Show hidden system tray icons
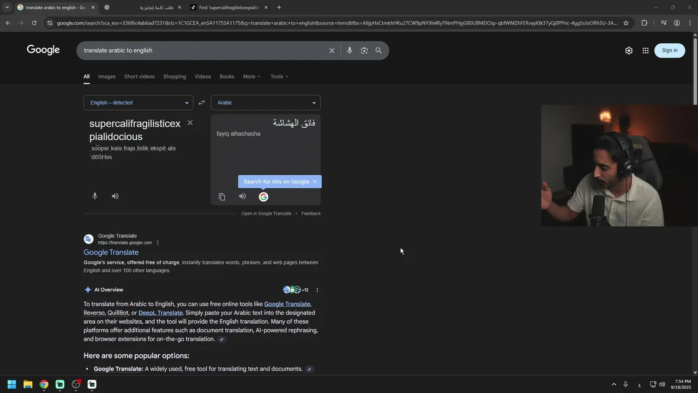This screenshot has width=698, height=393. pos(614,384)
